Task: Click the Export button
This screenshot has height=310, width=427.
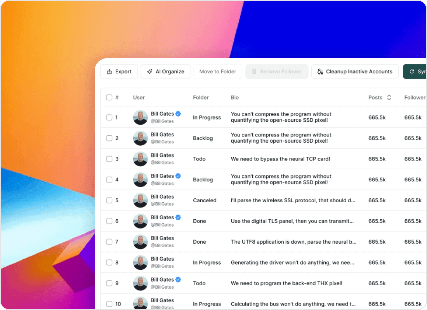Action: tap(119, 72)
